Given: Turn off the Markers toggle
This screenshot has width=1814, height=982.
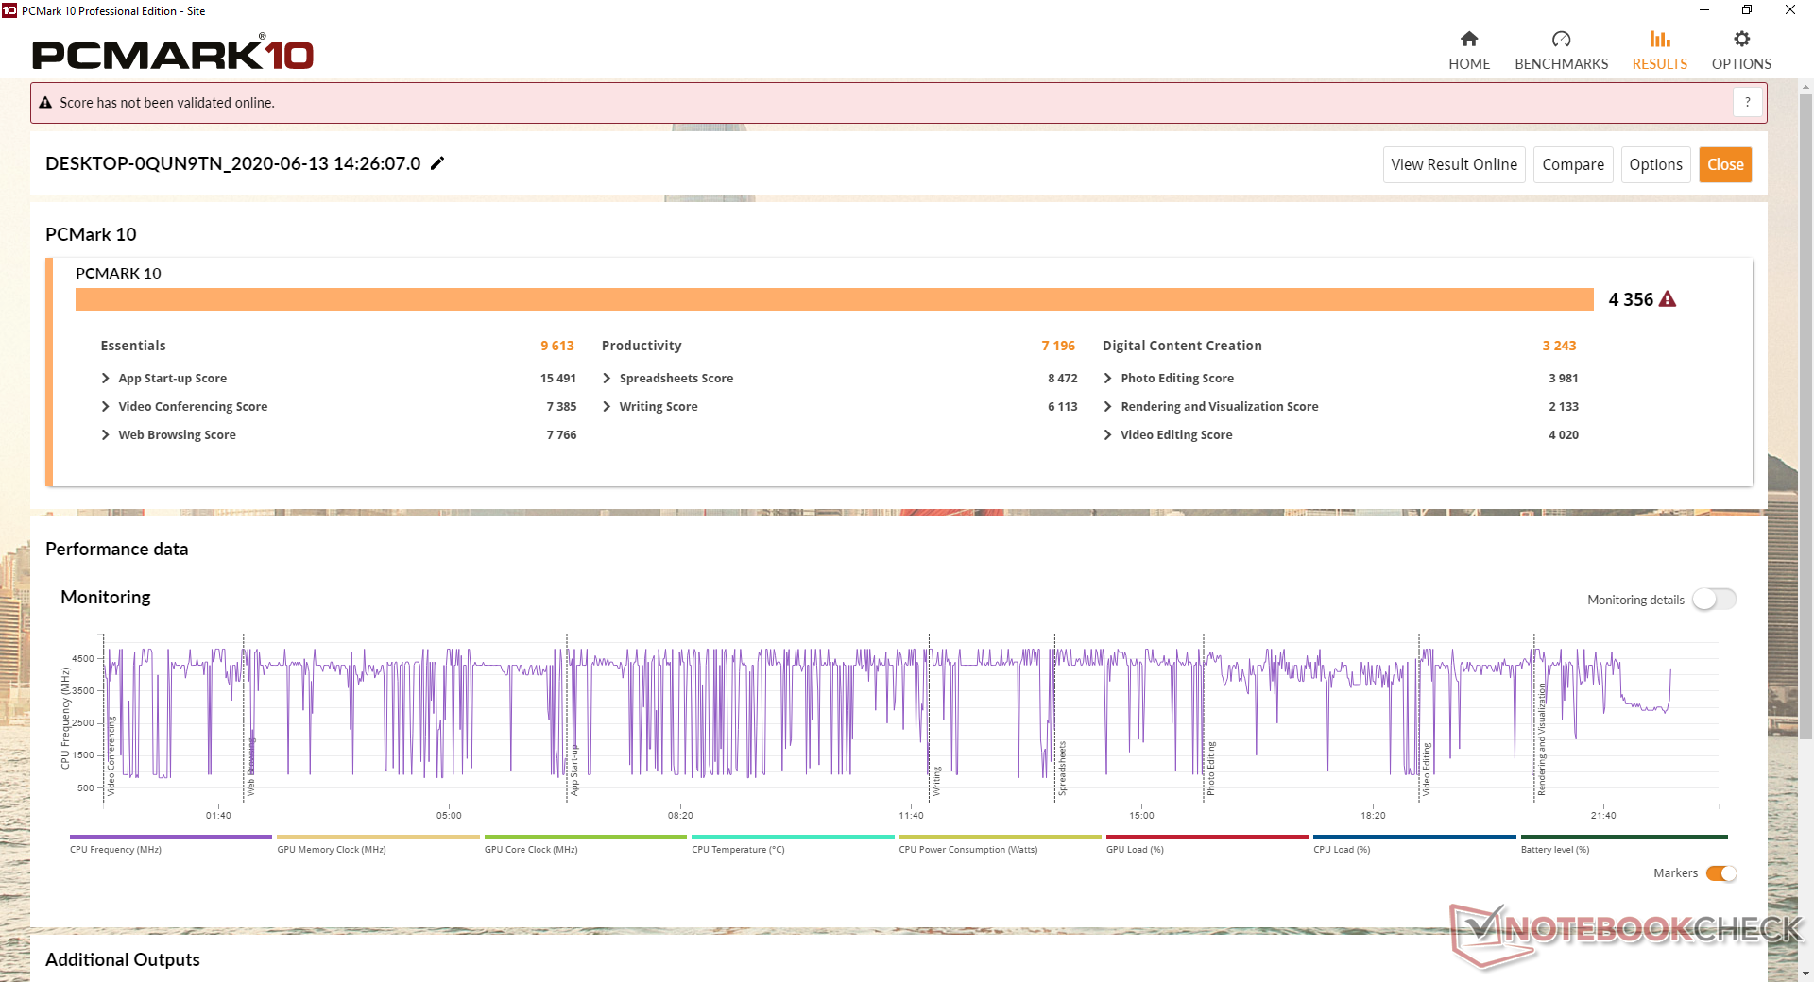Looking at the screenshot, I should (1720, 873).
